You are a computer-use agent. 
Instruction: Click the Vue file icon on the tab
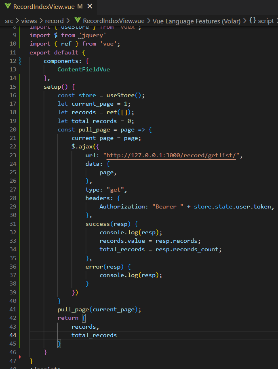click(x=8, y=6)
